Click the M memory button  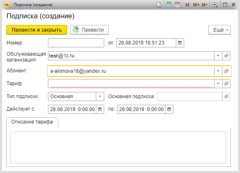pos(187,5)
